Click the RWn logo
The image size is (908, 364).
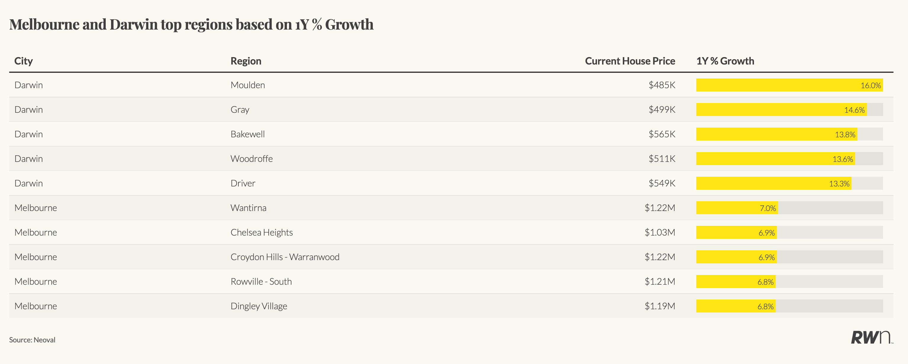pos(871,337)
